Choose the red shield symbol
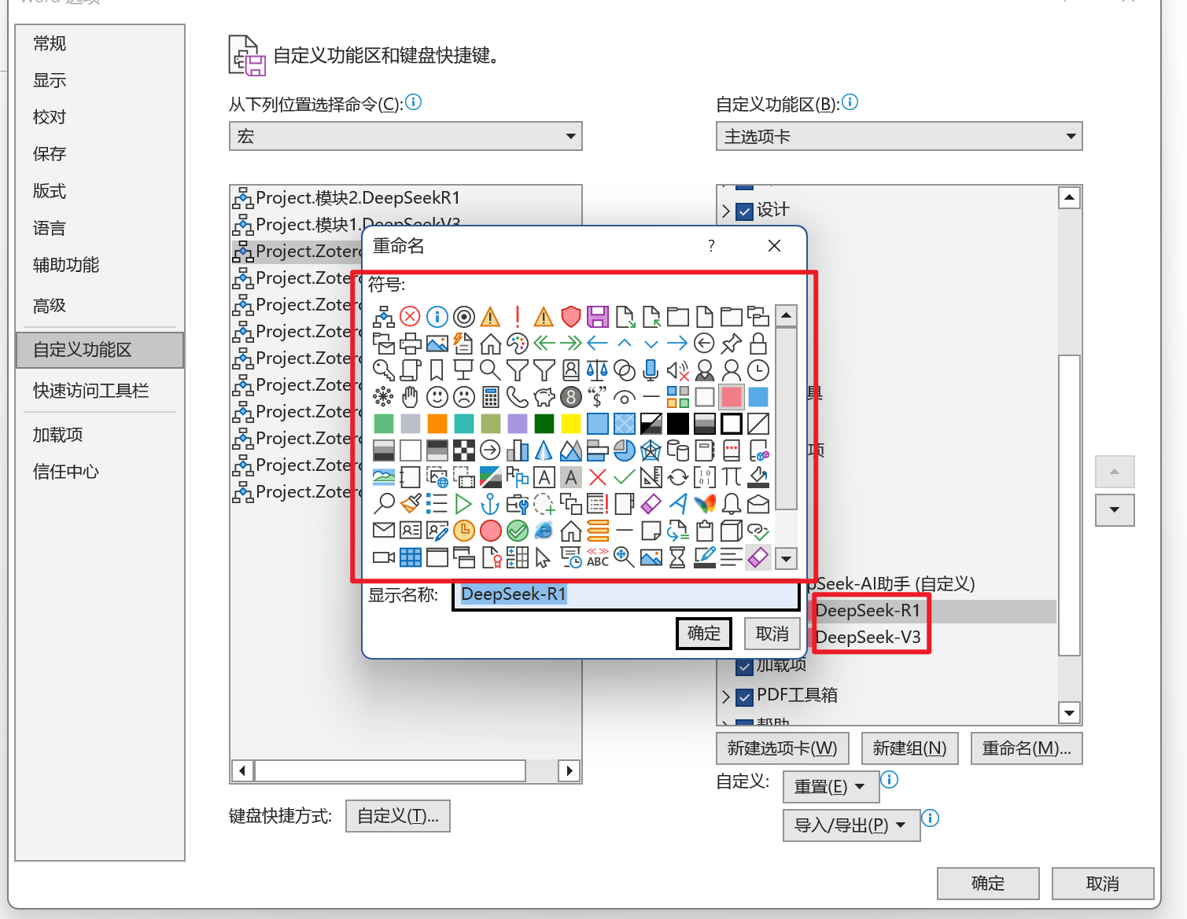The height and width of the screenshot is (919, 1187). pos(570,317)
